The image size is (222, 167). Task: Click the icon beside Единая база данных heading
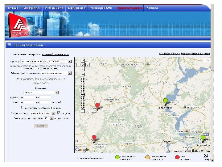(9, 45)
